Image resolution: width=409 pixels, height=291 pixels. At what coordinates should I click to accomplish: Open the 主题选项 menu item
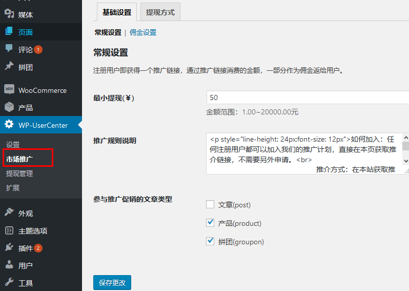click(41, 231)
